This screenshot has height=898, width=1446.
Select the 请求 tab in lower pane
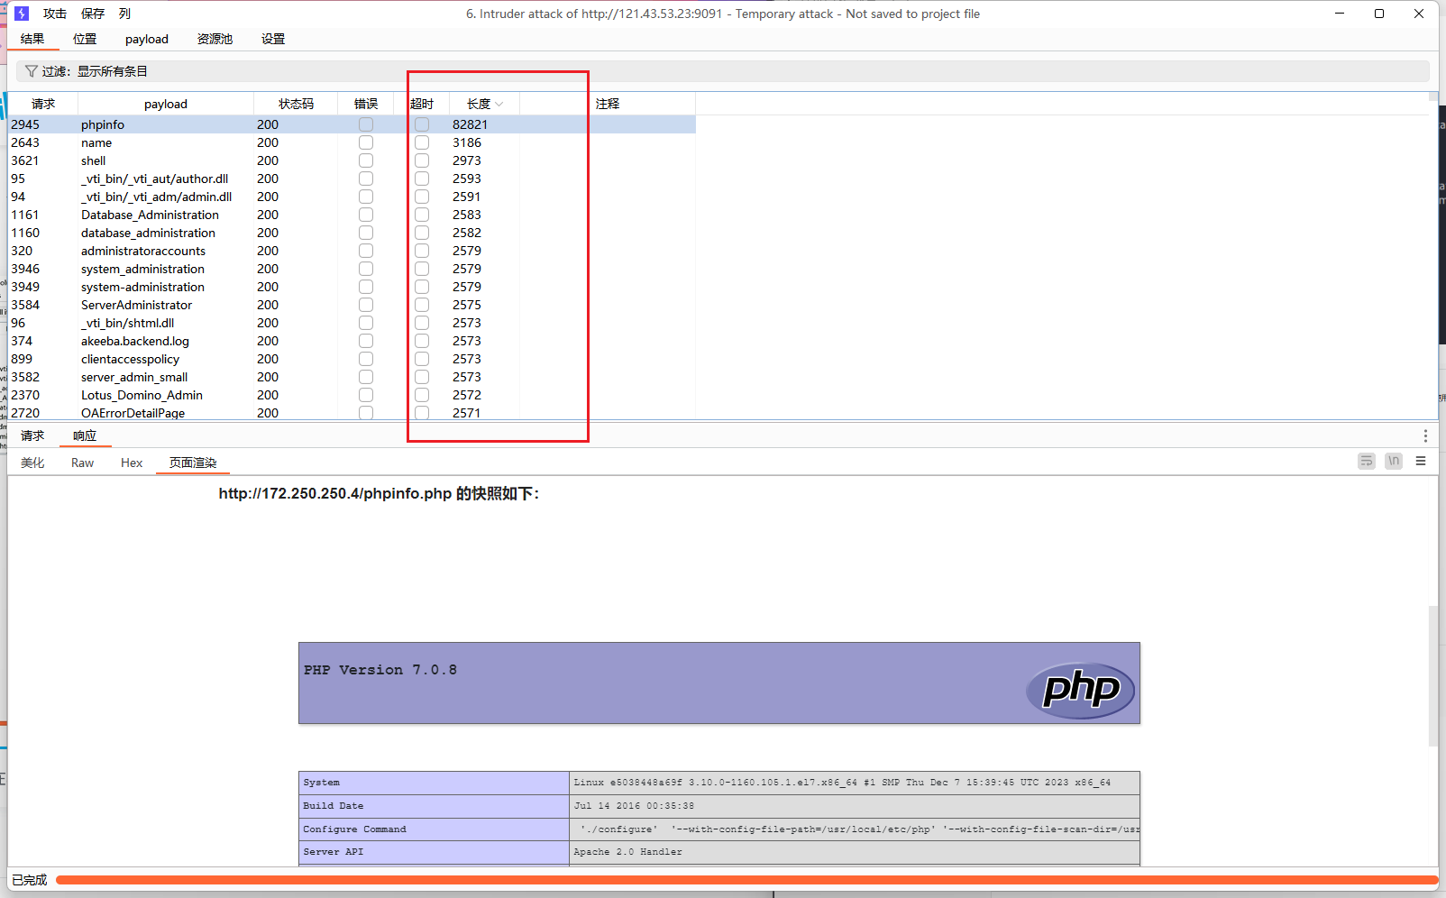32,435
